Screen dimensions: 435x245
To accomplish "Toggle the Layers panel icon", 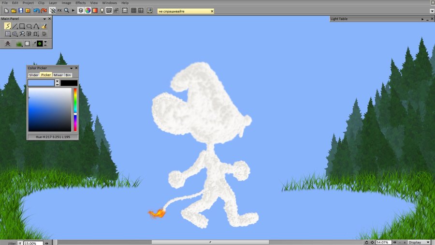I will tap(81, 11).
